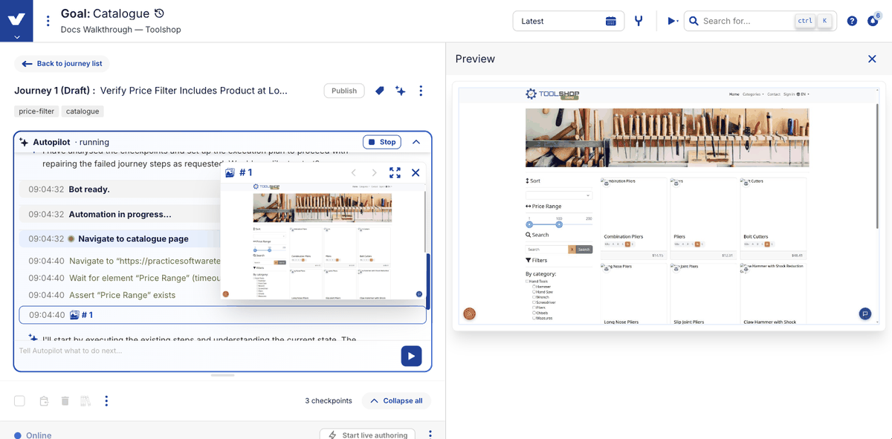Click the Latest date field

569,21
